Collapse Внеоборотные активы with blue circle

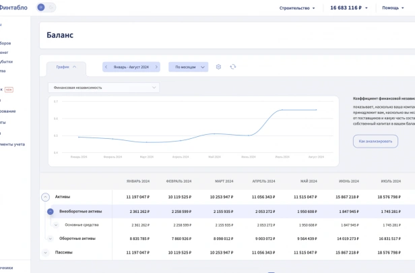click(51, 211)
